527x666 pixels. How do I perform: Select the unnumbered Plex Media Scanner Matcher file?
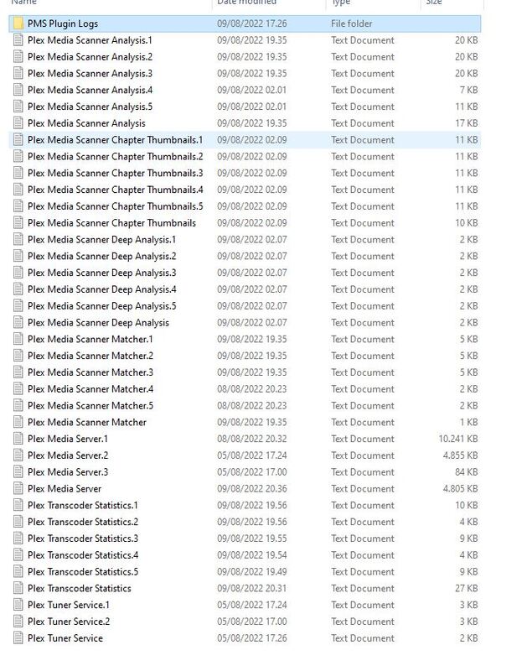[87, 422]
